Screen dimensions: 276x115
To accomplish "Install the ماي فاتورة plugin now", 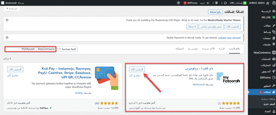I will coord(137,69).
